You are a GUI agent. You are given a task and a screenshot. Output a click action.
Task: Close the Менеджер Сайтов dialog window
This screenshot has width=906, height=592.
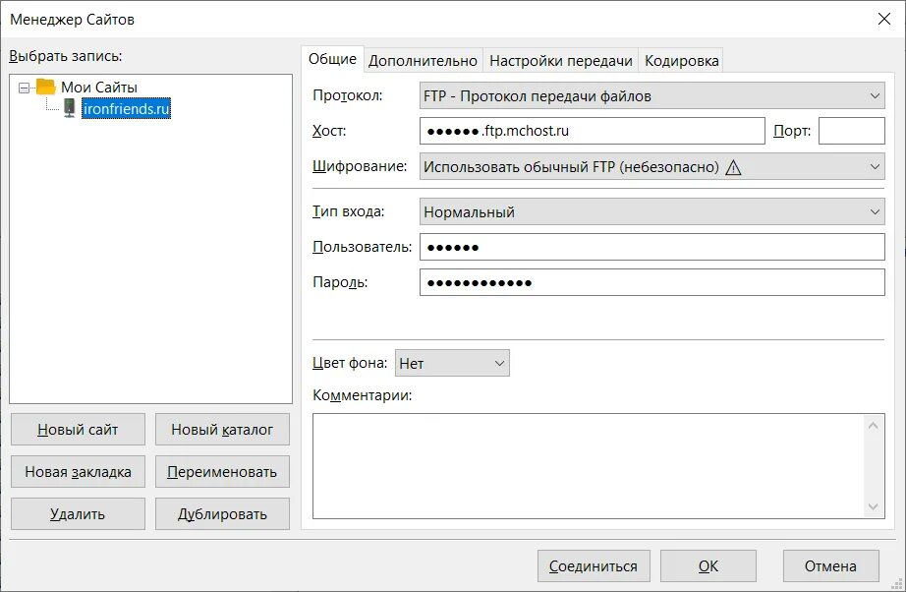click(x=881, y=19)
